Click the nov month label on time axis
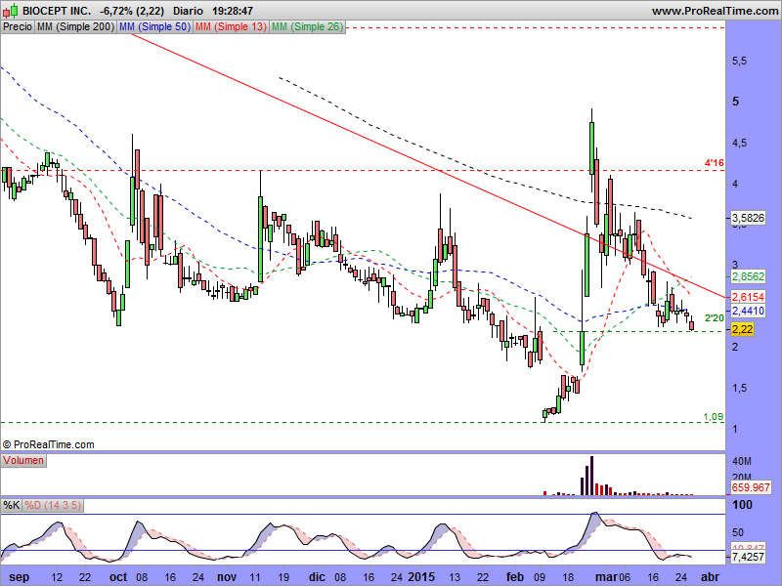Viewport: 782px width, 586px height. tap(227, 577)
